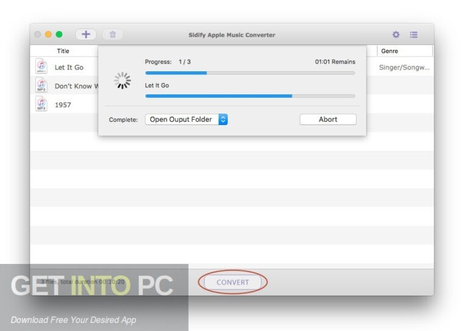Screen dimensions: 464x331
Task: Click the gray close window button
Action: 38,34
